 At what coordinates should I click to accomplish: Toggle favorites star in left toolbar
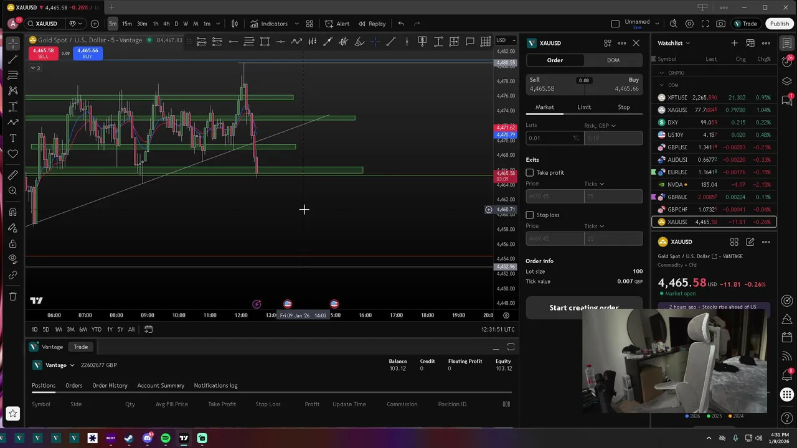point(12,413)
